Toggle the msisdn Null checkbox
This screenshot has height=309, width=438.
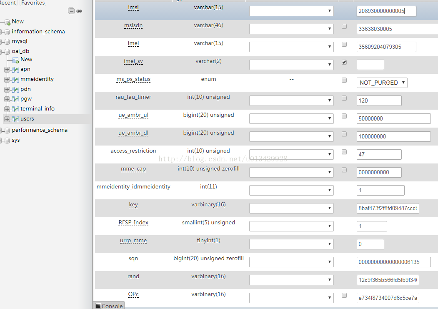[344, 26]
